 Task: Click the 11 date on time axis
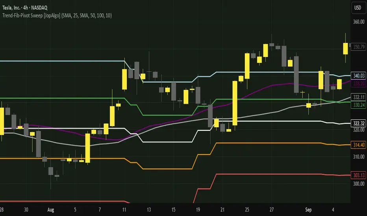[x=124, y=210]
